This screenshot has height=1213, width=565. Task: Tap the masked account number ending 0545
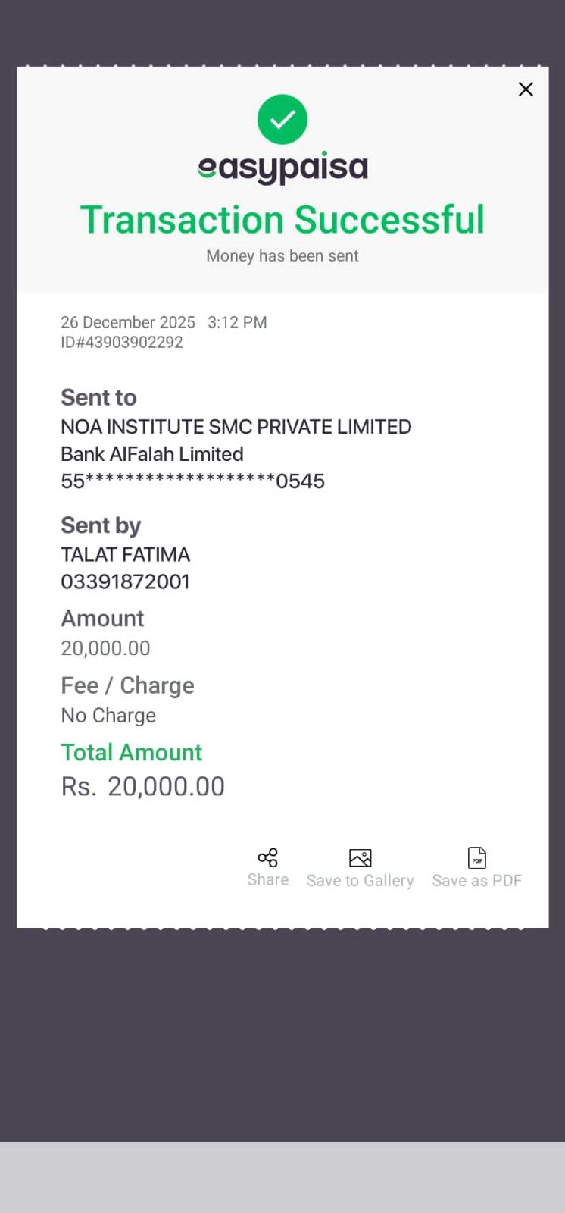pyautogui.click(x=192, y=481)
